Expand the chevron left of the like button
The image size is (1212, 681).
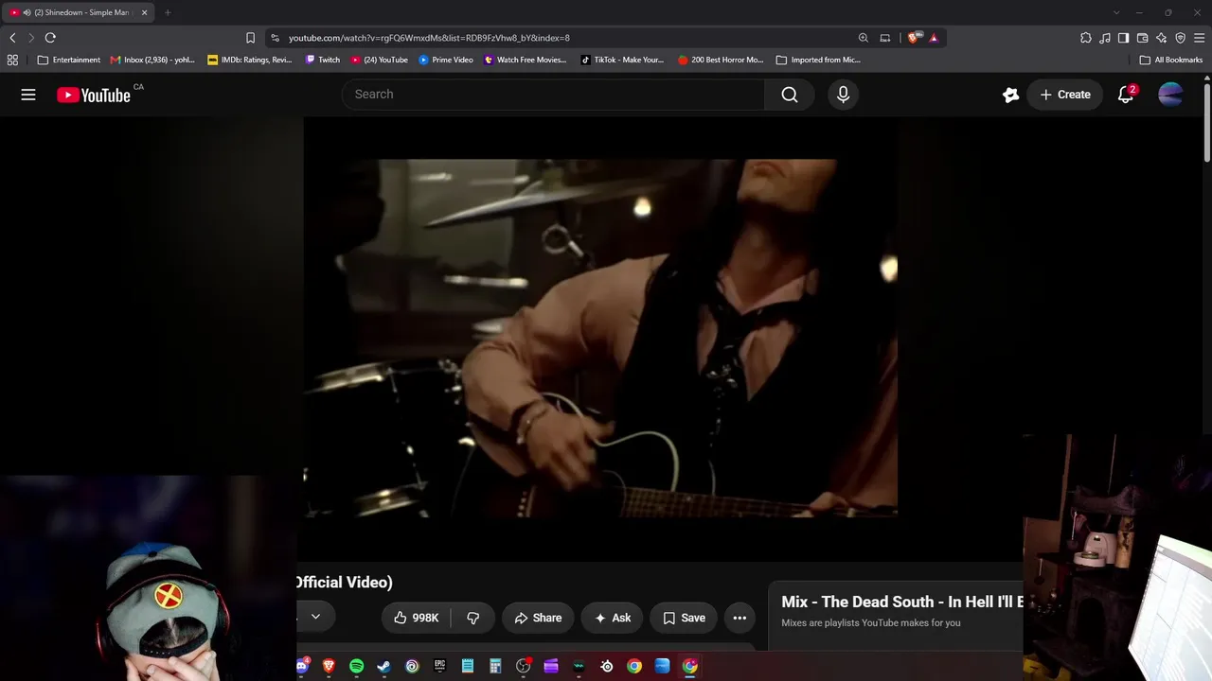click(x=315, y=617)
